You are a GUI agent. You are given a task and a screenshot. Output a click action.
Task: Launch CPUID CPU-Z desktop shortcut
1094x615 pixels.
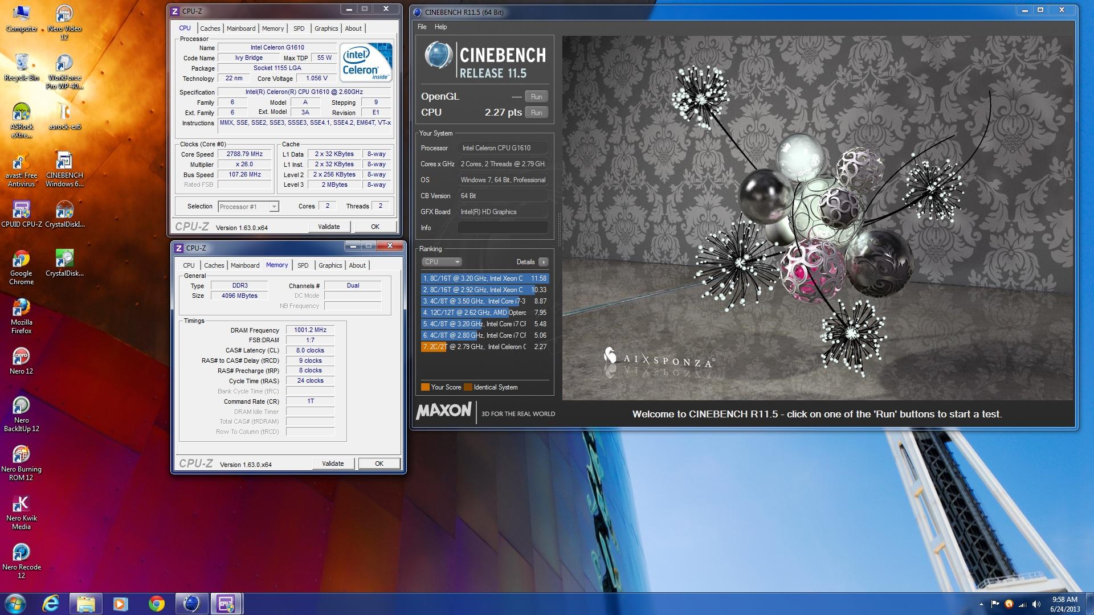tap(22, 214)
